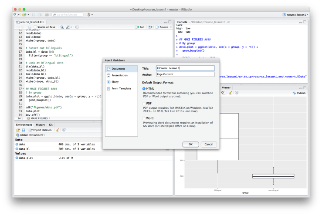Viewport: 322px width, 215px height.
Task: Click the Console tab label
Action: [182, 22]
